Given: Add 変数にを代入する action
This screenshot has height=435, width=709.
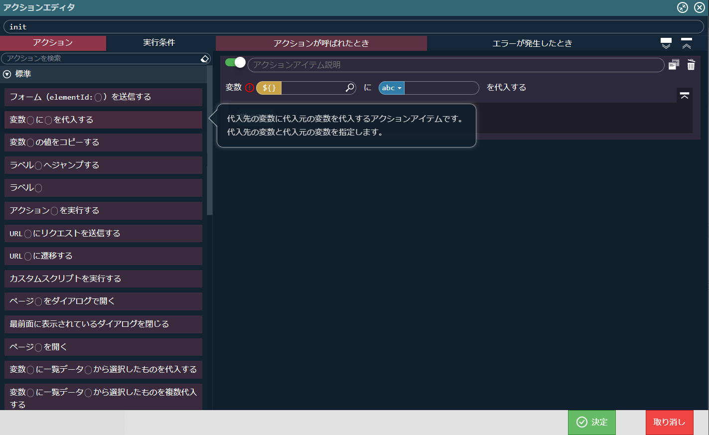Looking at the screenshot, I should coord(103,120).
